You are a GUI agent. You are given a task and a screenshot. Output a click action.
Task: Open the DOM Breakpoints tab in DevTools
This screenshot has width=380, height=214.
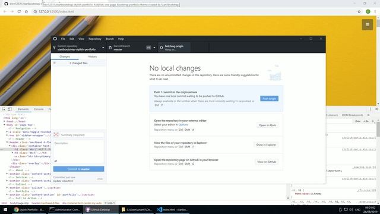click(x=352, y=115)
